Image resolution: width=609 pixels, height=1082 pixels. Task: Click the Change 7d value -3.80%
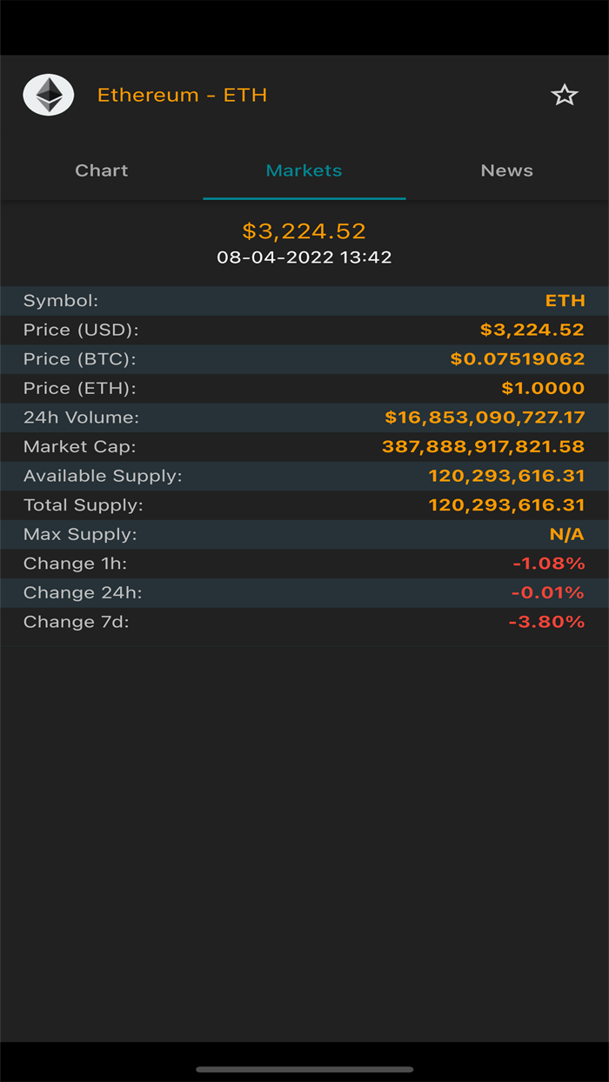click(547, 621)
